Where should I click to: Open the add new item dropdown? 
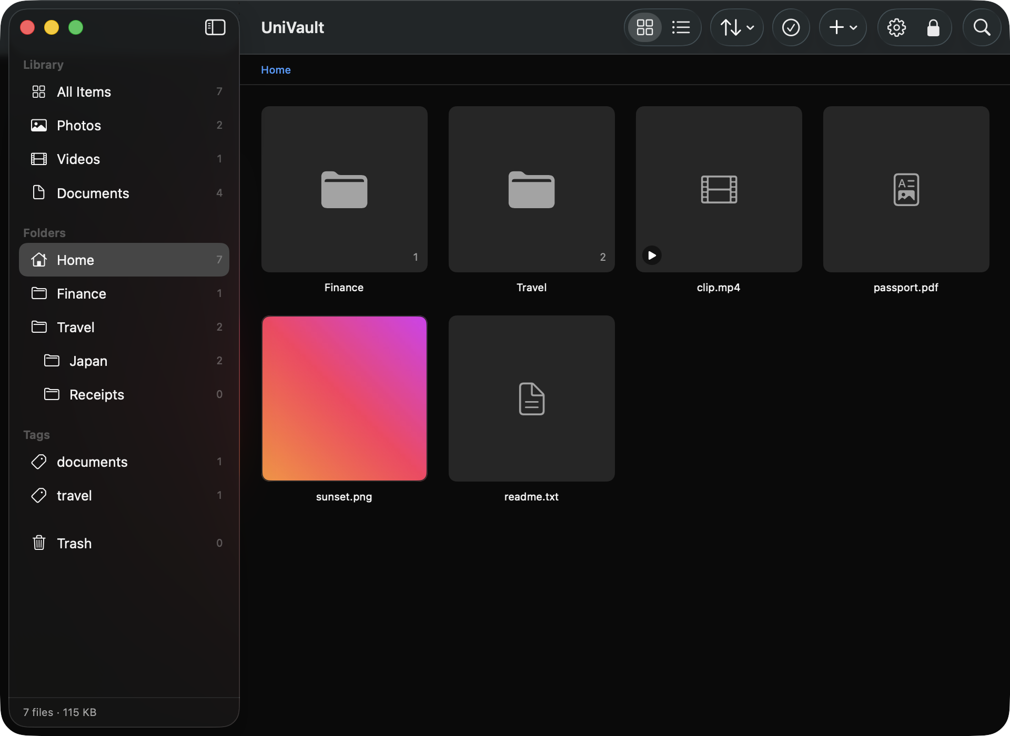843,27
